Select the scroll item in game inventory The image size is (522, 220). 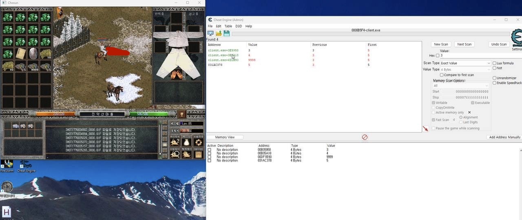pos(20,53)
